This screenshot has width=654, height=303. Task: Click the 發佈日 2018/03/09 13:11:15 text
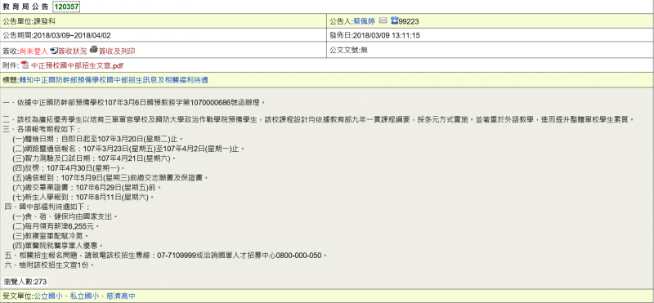pyautogui.click(x=374, y=36)
